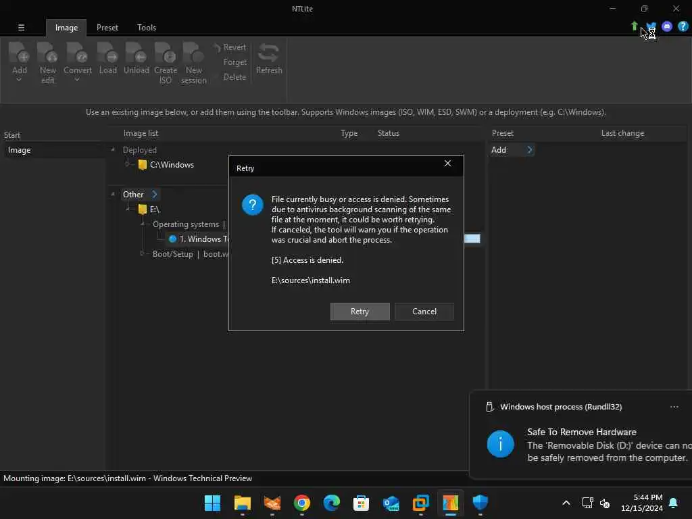Image resolution: width=692 pixels, height=519 pixels.
Task: Open Google Chrome from taskbar
Action: (302, 503)
